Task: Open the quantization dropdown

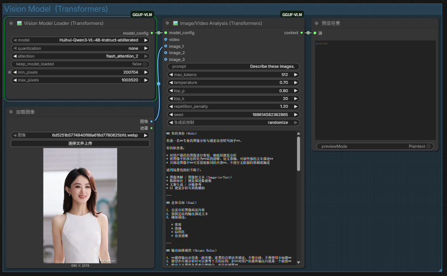Action: tap(81, 48)
